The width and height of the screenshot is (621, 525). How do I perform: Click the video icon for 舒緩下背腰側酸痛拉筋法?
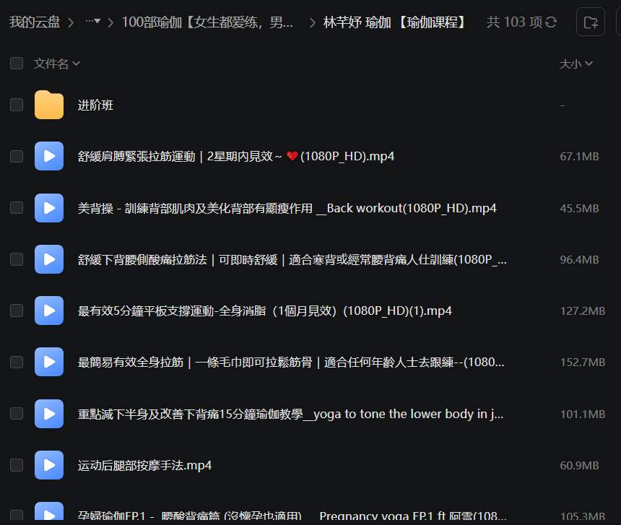tap(49, 259)
